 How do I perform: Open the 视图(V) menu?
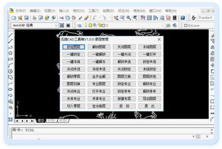pos(50,11)
